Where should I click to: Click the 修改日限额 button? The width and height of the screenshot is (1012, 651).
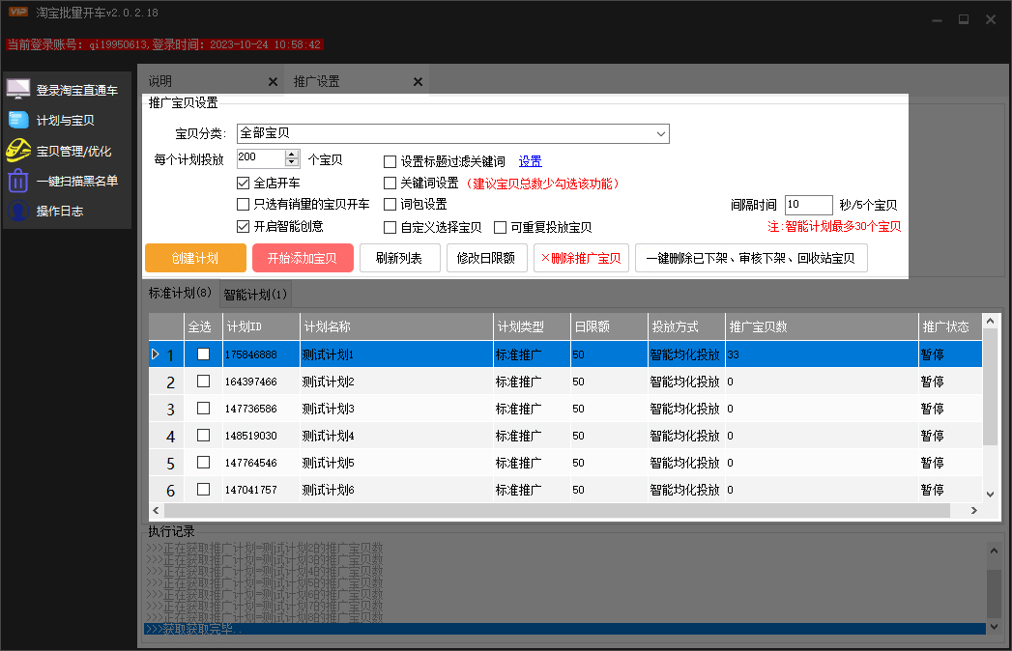tap(486, 258)
